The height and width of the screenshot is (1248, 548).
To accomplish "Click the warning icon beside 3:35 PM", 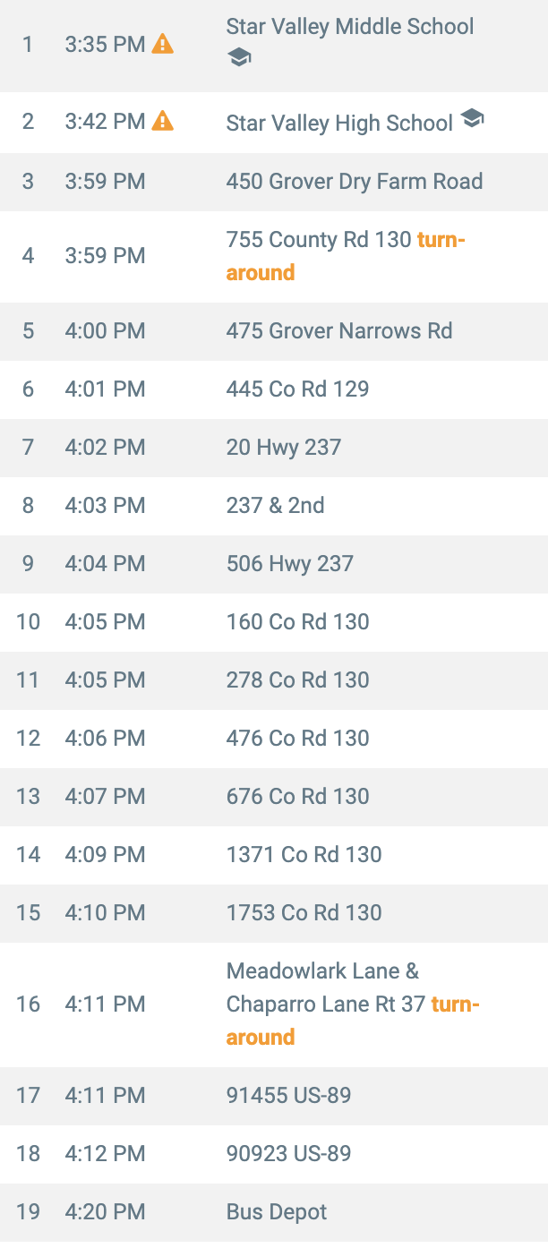I will [x=162, y=43].
